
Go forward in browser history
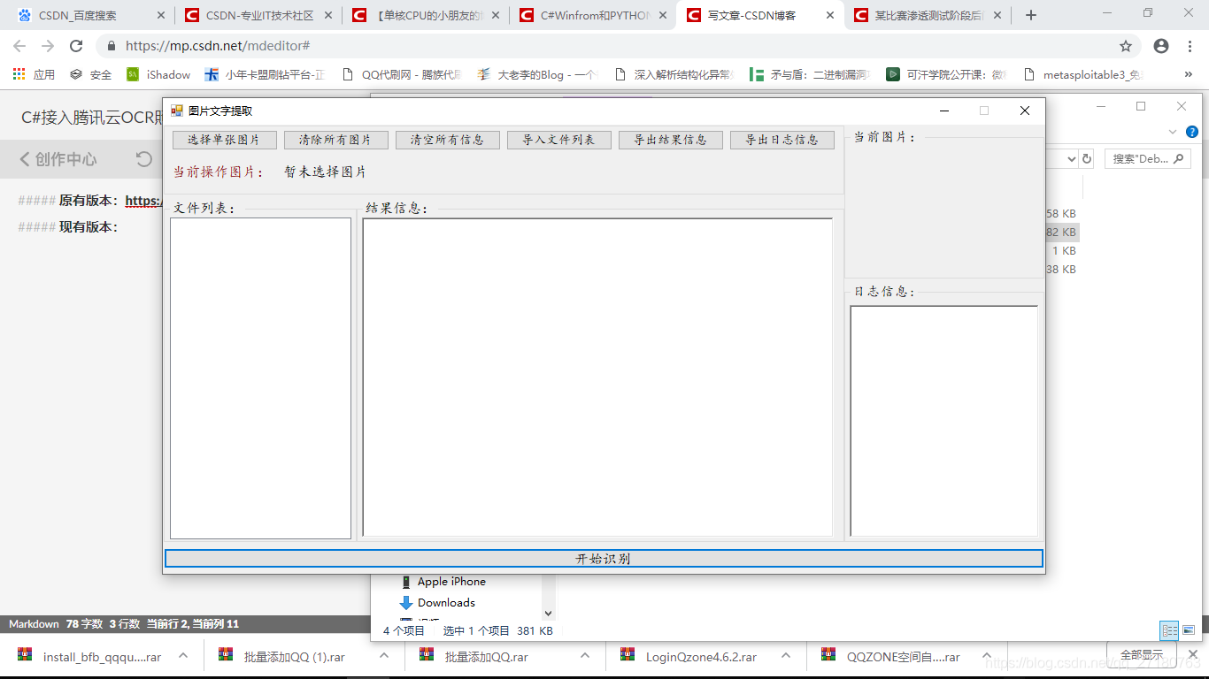click(x=48, y=46)
